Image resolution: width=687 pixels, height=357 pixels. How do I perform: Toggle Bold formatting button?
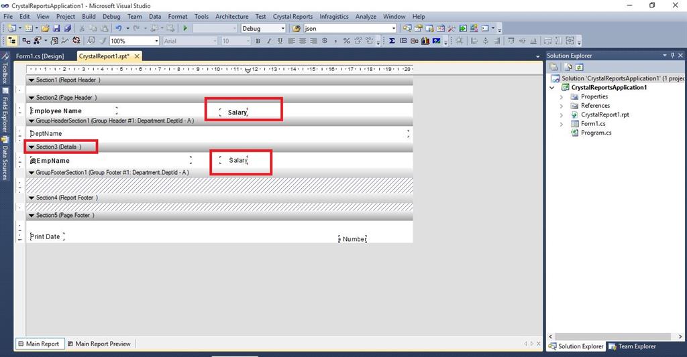(x=258, y=41)
